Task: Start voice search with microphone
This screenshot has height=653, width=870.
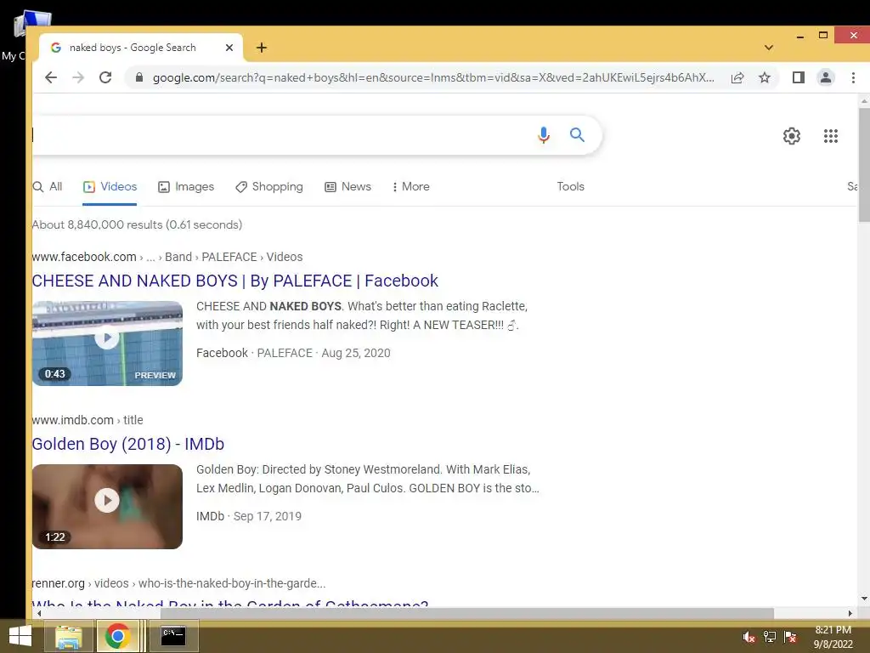Action: click(x=544, y=135)
